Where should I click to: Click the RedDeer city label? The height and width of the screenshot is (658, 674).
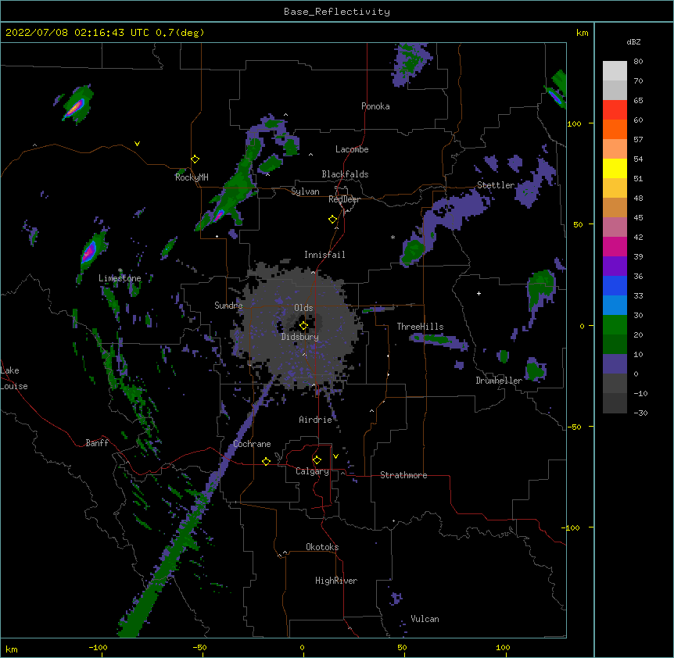tap(344, 199)
